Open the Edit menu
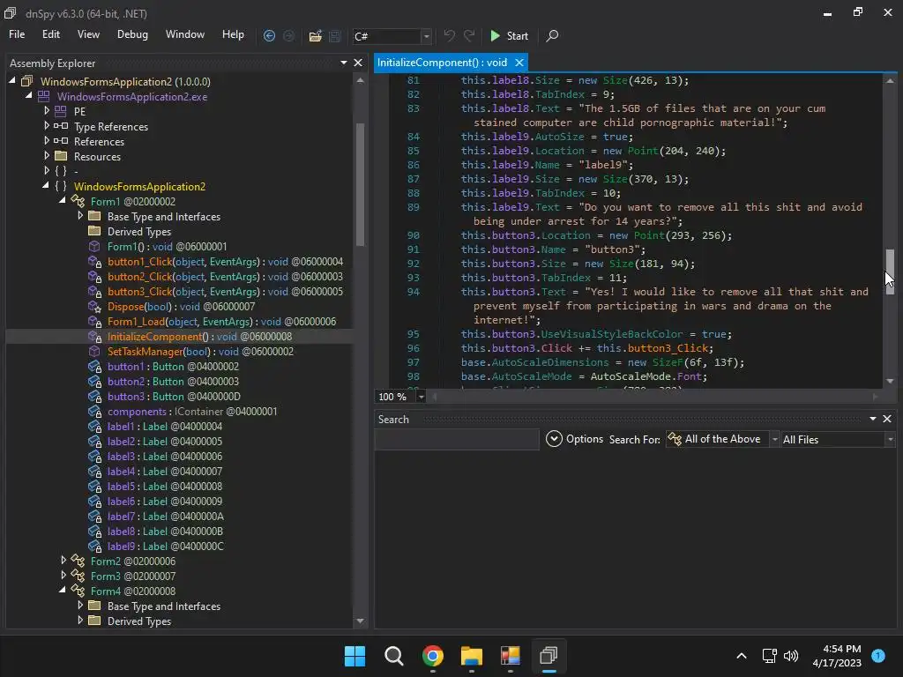Viewport: 903px width, 677px height. pos(50,34)
